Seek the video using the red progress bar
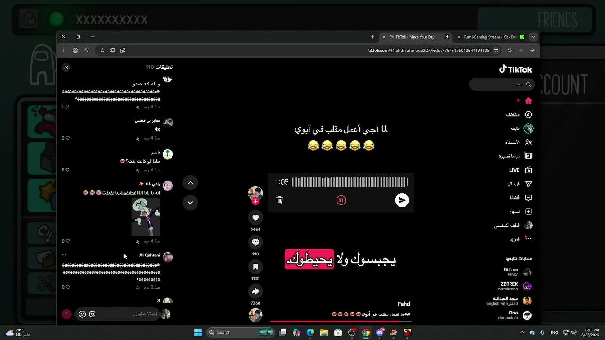 tap(341, 322)
